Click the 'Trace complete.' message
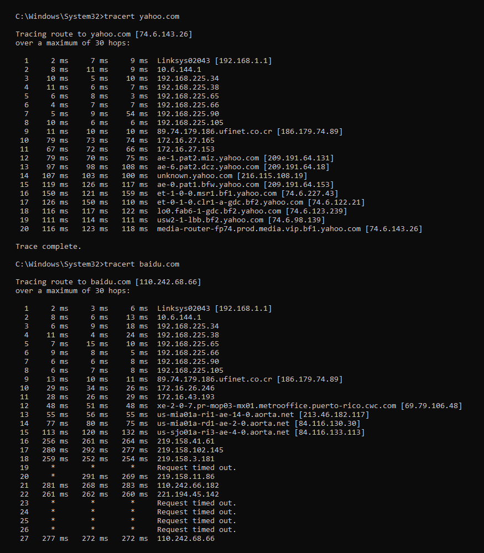 [x=49, y=247]
